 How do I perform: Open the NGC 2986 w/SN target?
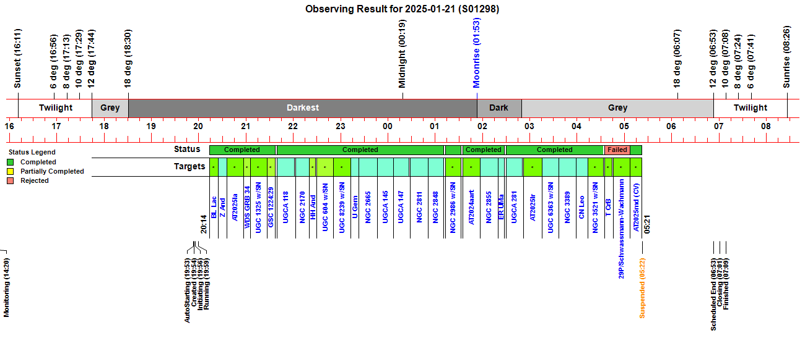pyautogui.click(x=453, y=207)
